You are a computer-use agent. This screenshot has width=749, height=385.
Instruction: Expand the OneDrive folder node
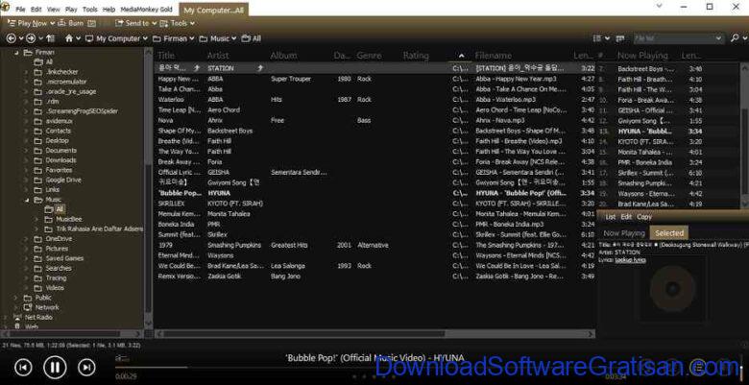coord(26,239)
